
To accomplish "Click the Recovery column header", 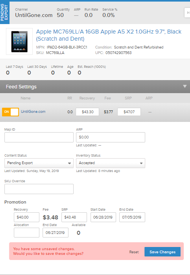I will [87, 98].
